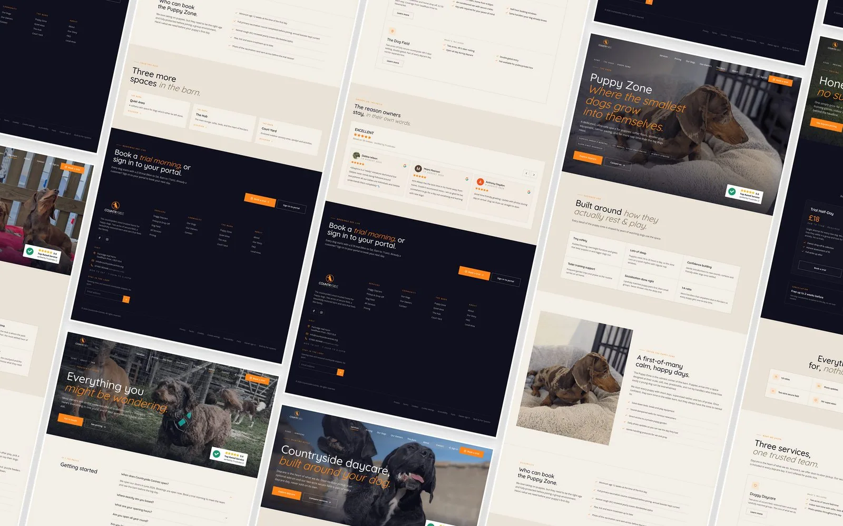The image size is (843, 526).
Task: Click Email address field, Three more spaces footer
Action: [104, 295]
